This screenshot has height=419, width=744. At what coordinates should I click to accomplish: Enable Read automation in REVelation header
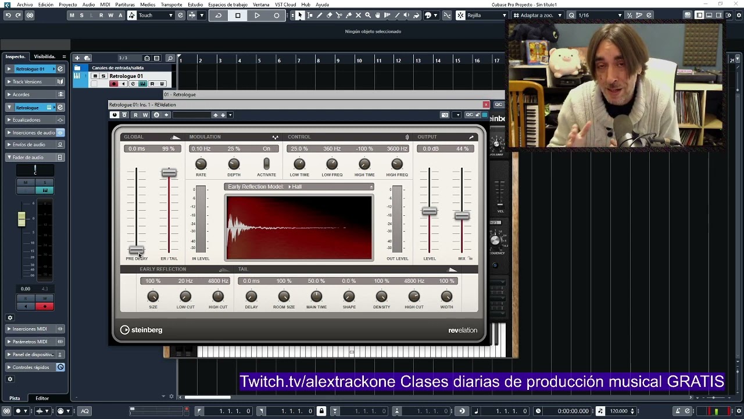[x=135, y=115]
